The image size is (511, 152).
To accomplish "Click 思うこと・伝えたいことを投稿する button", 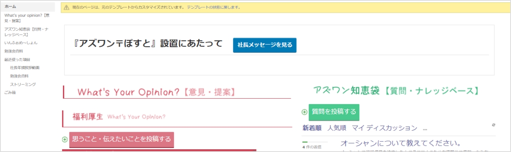I will pyautogui.click(x=122, y=139).
